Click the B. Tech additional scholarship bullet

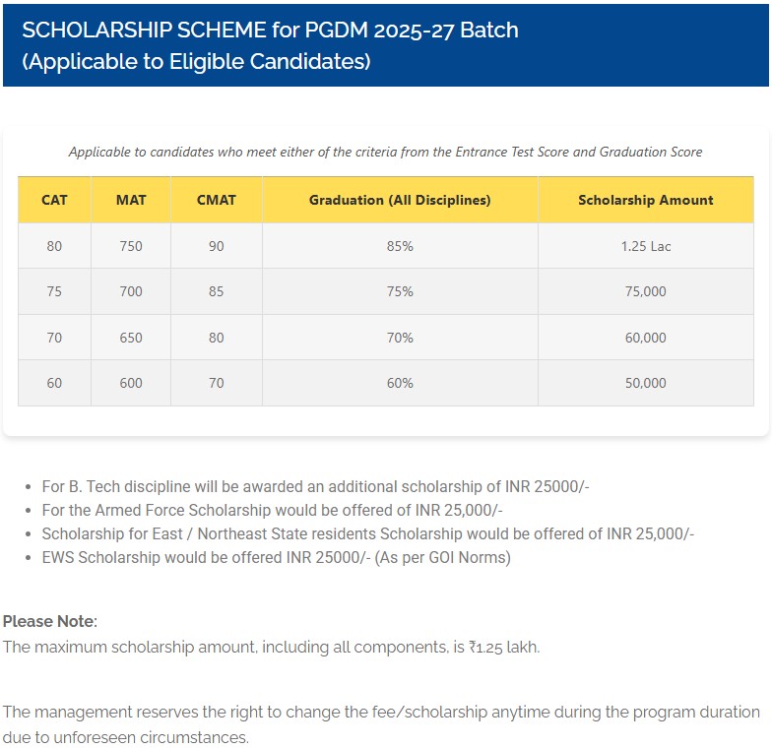coord(315,486)
